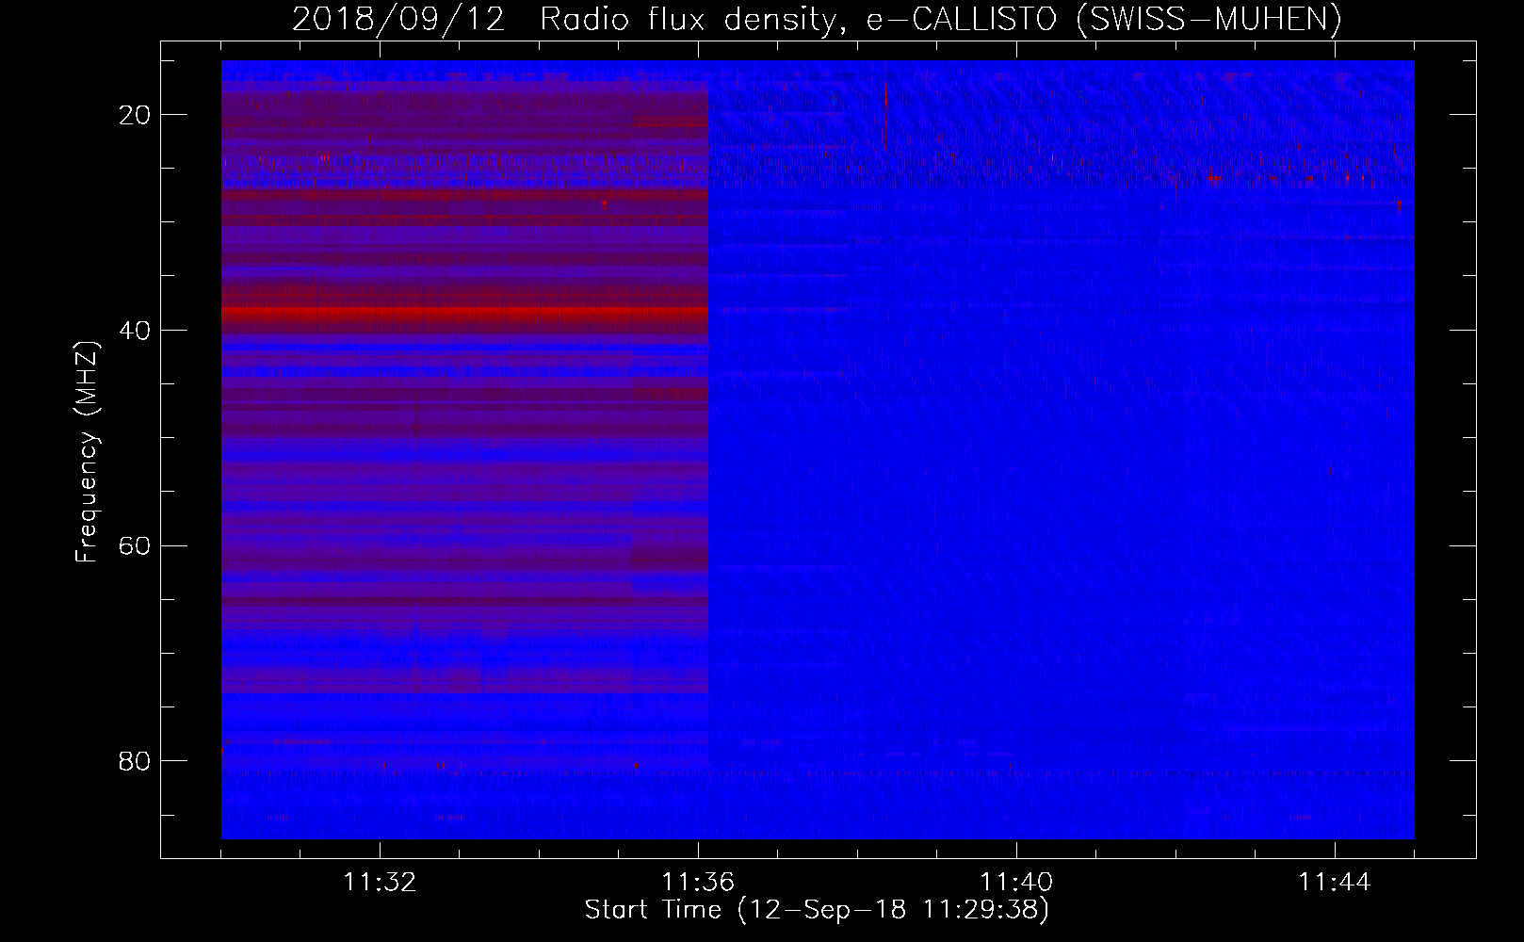This screenshot has height=942, width=1524.
Task: Click the "Frequency (MHZ)" axis label
Action: tap(87, 452)
